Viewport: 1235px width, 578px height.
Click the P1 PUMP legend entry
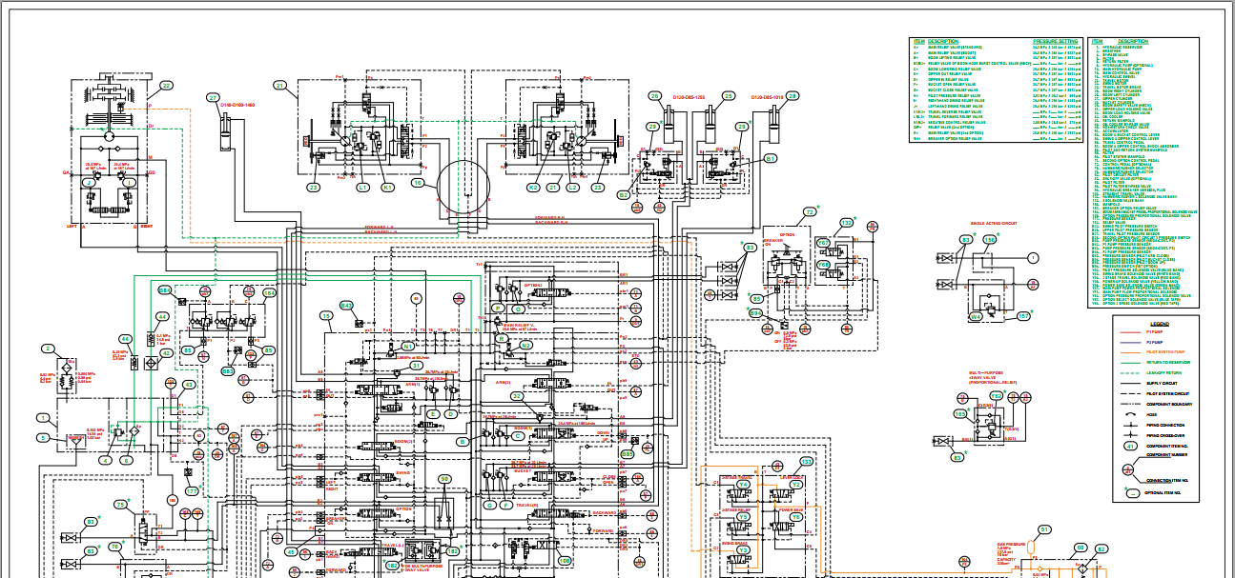1155,332
